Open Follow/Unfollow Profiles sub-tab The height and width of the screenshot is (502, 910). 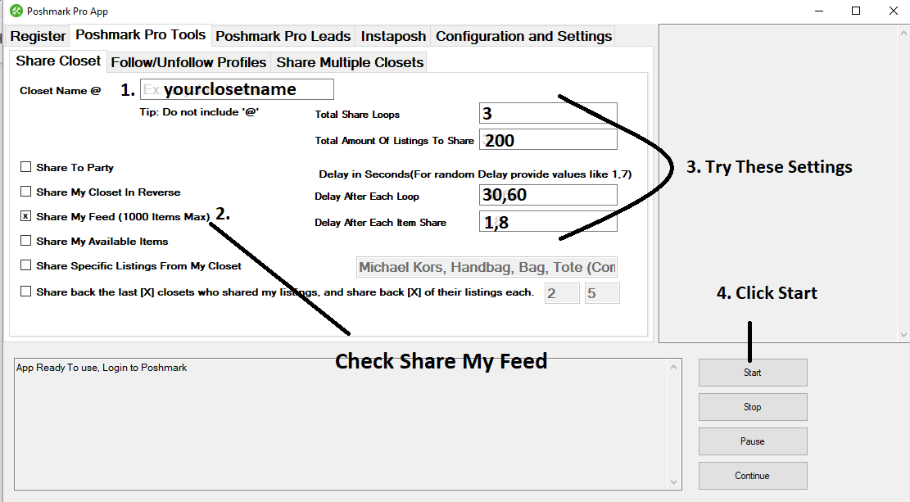[188, 62]
